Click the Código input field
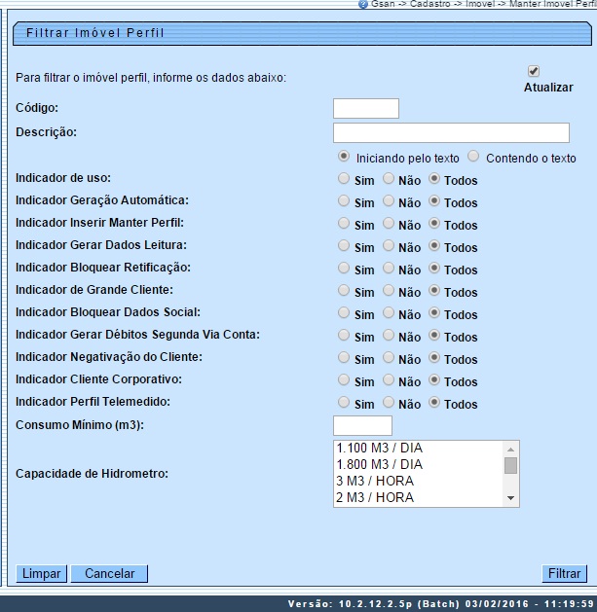This screenshot has height=612, width=597. [x=365, y=108]
